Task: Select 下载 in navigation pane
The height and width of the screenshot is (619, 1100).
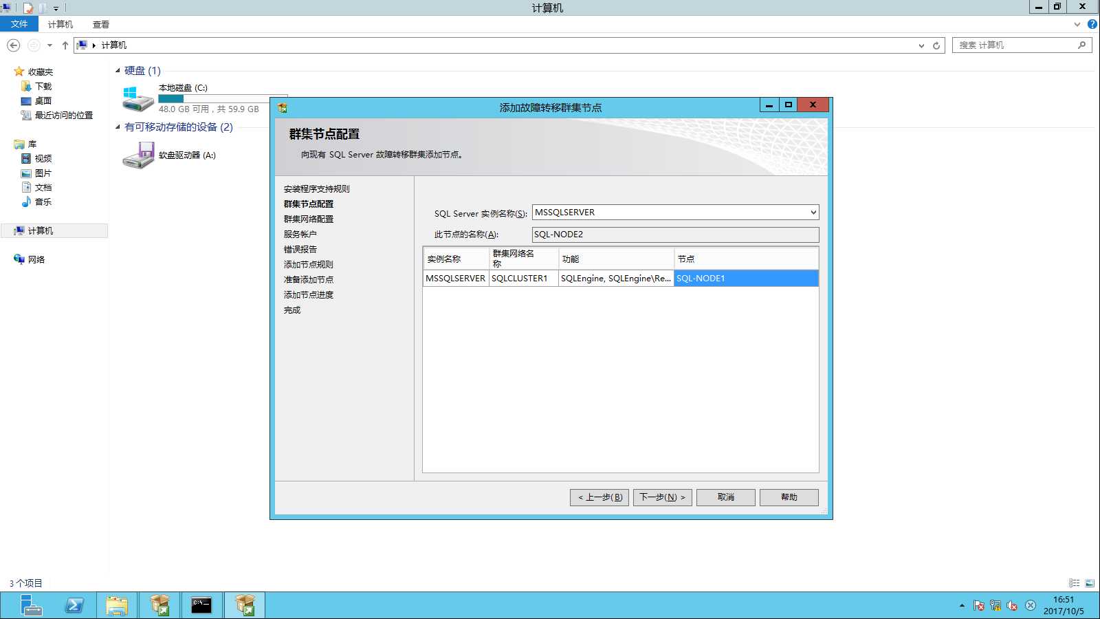Action: (43, 87)
